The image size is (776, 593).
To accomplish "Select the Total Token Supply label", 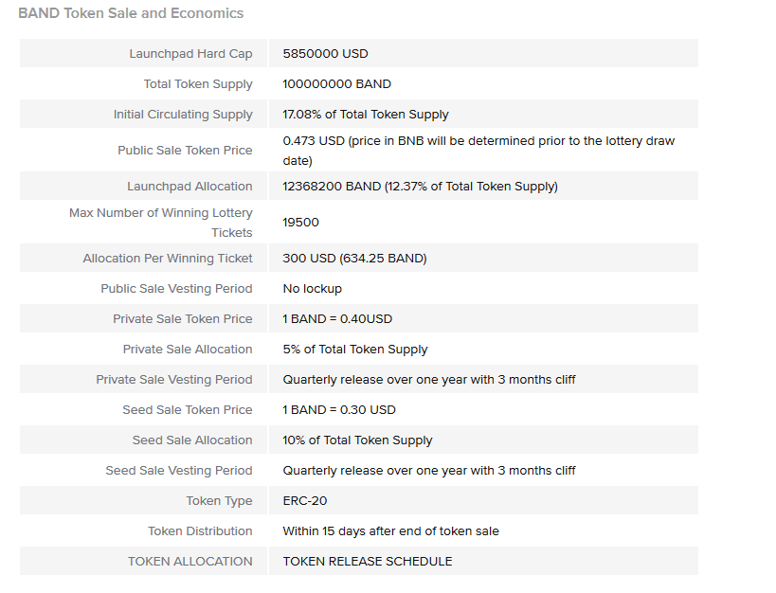I will tap(198, 84).
